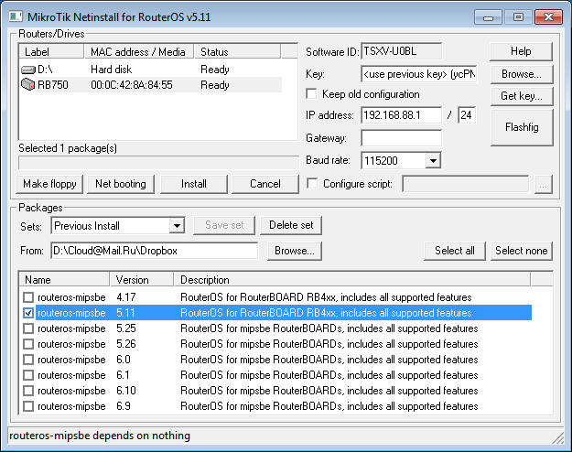This screenshot has width=572, height=452.
Task: Click the empty Gateway input field
Action: [401, 138]
